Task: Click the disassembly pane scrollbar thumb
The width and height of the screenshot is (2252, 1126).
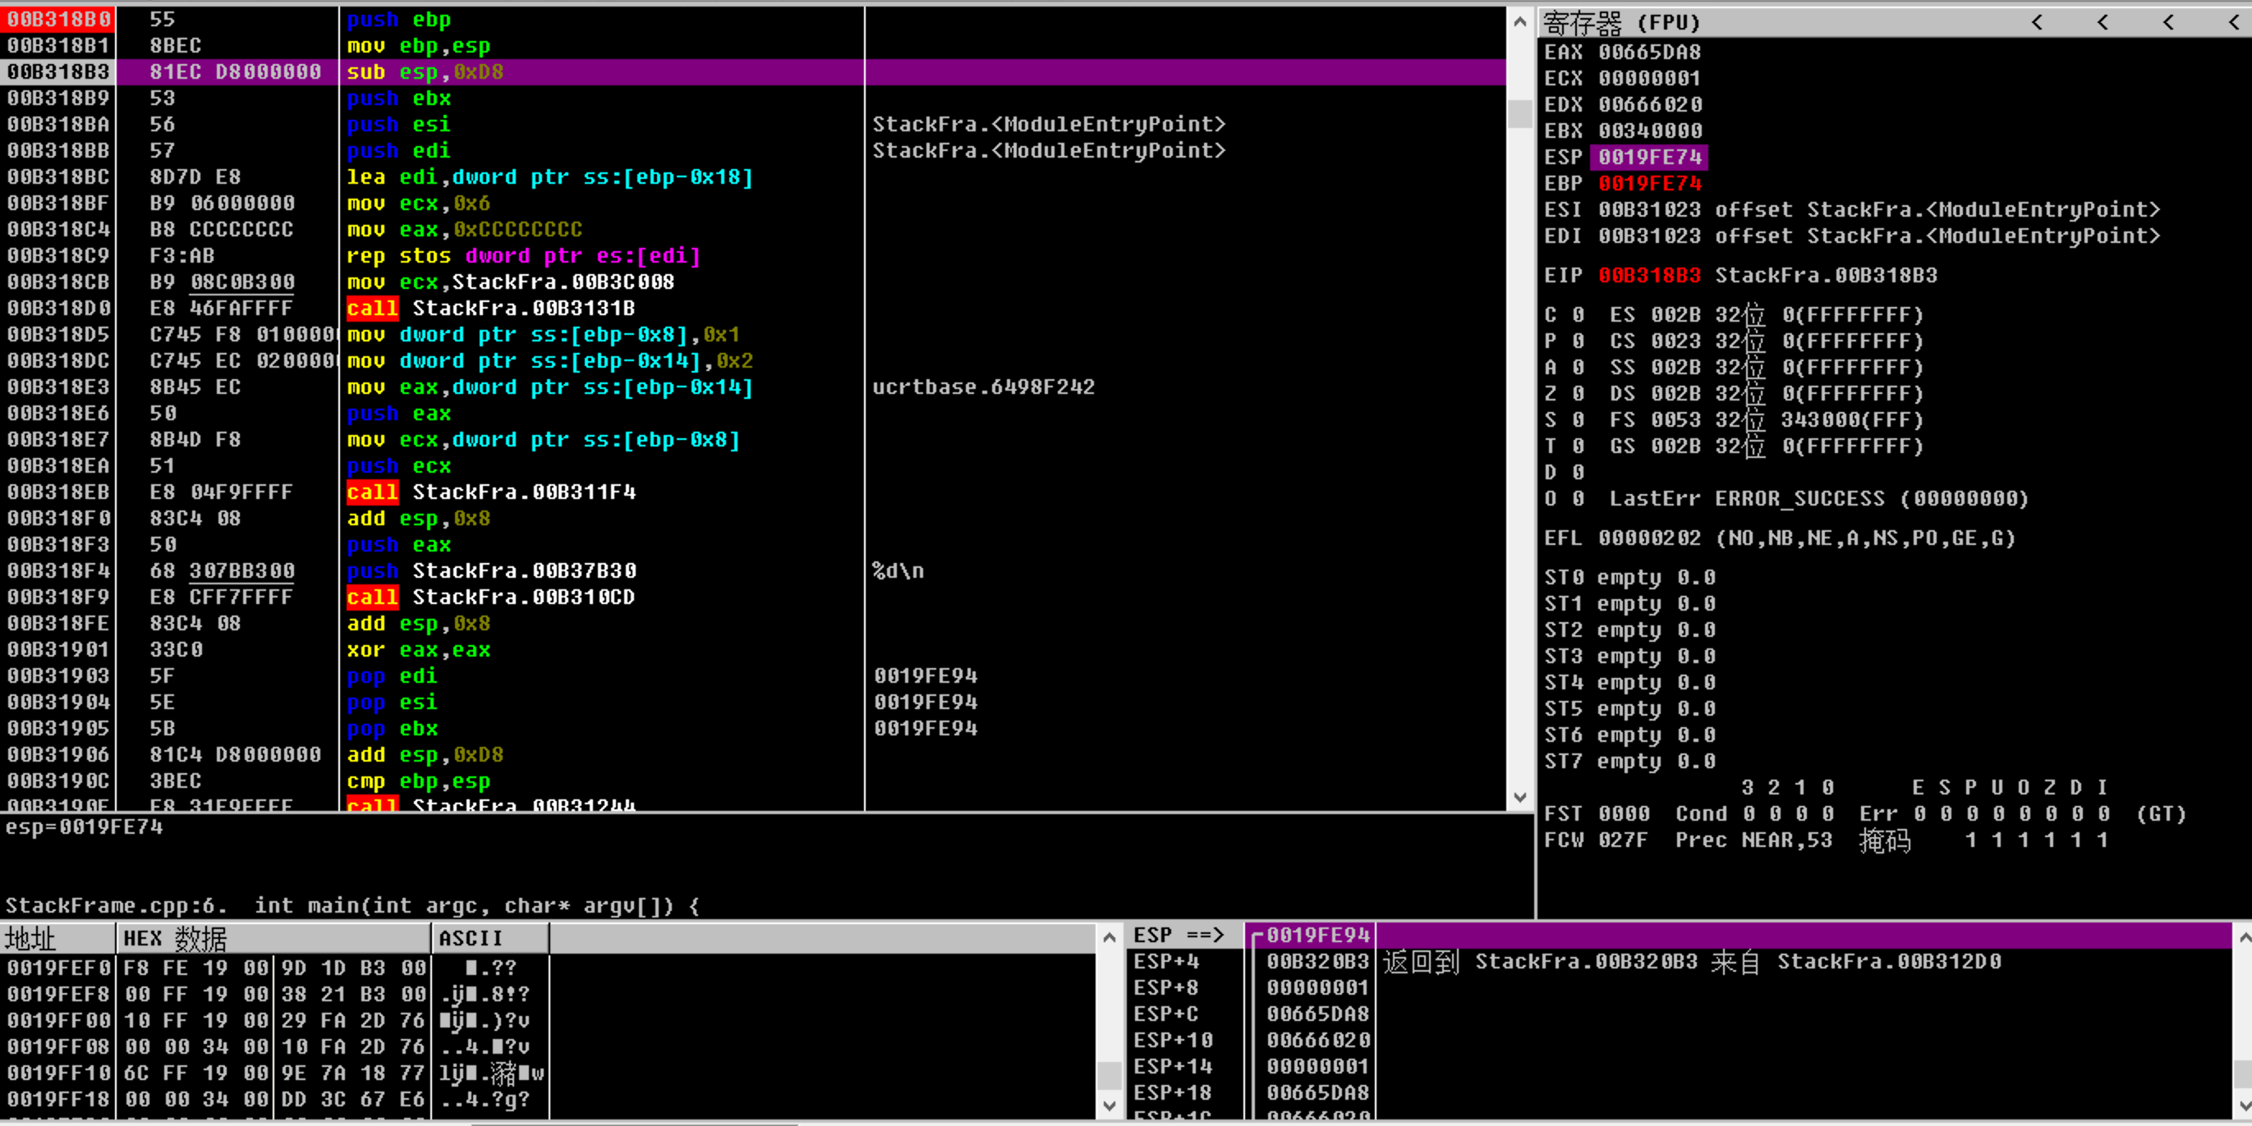Action: click(x=1519, y=112)
